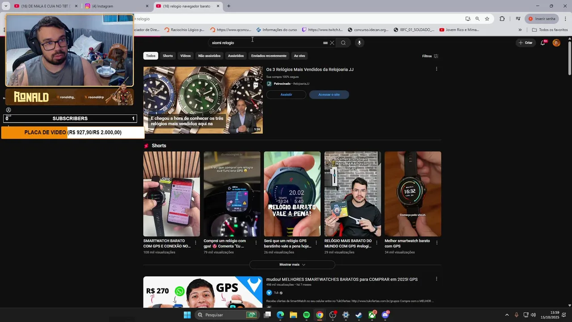The image size is (572, 322).
Task: Select the Ao vivo filter chip
Action: [299, 56]
